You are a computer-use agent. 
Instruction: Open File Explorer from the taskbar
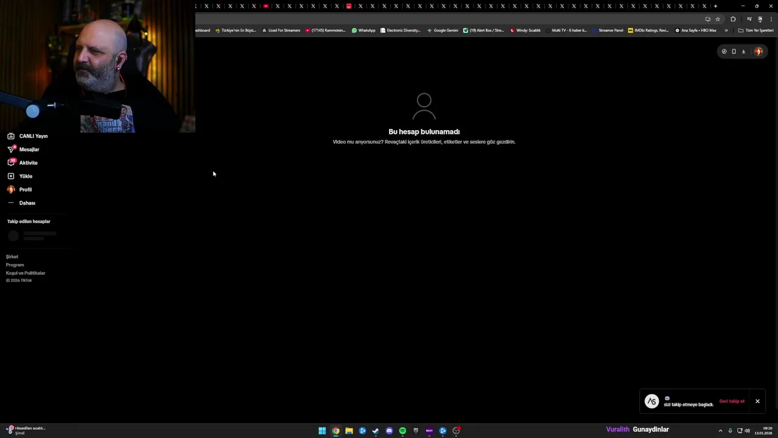349,431
